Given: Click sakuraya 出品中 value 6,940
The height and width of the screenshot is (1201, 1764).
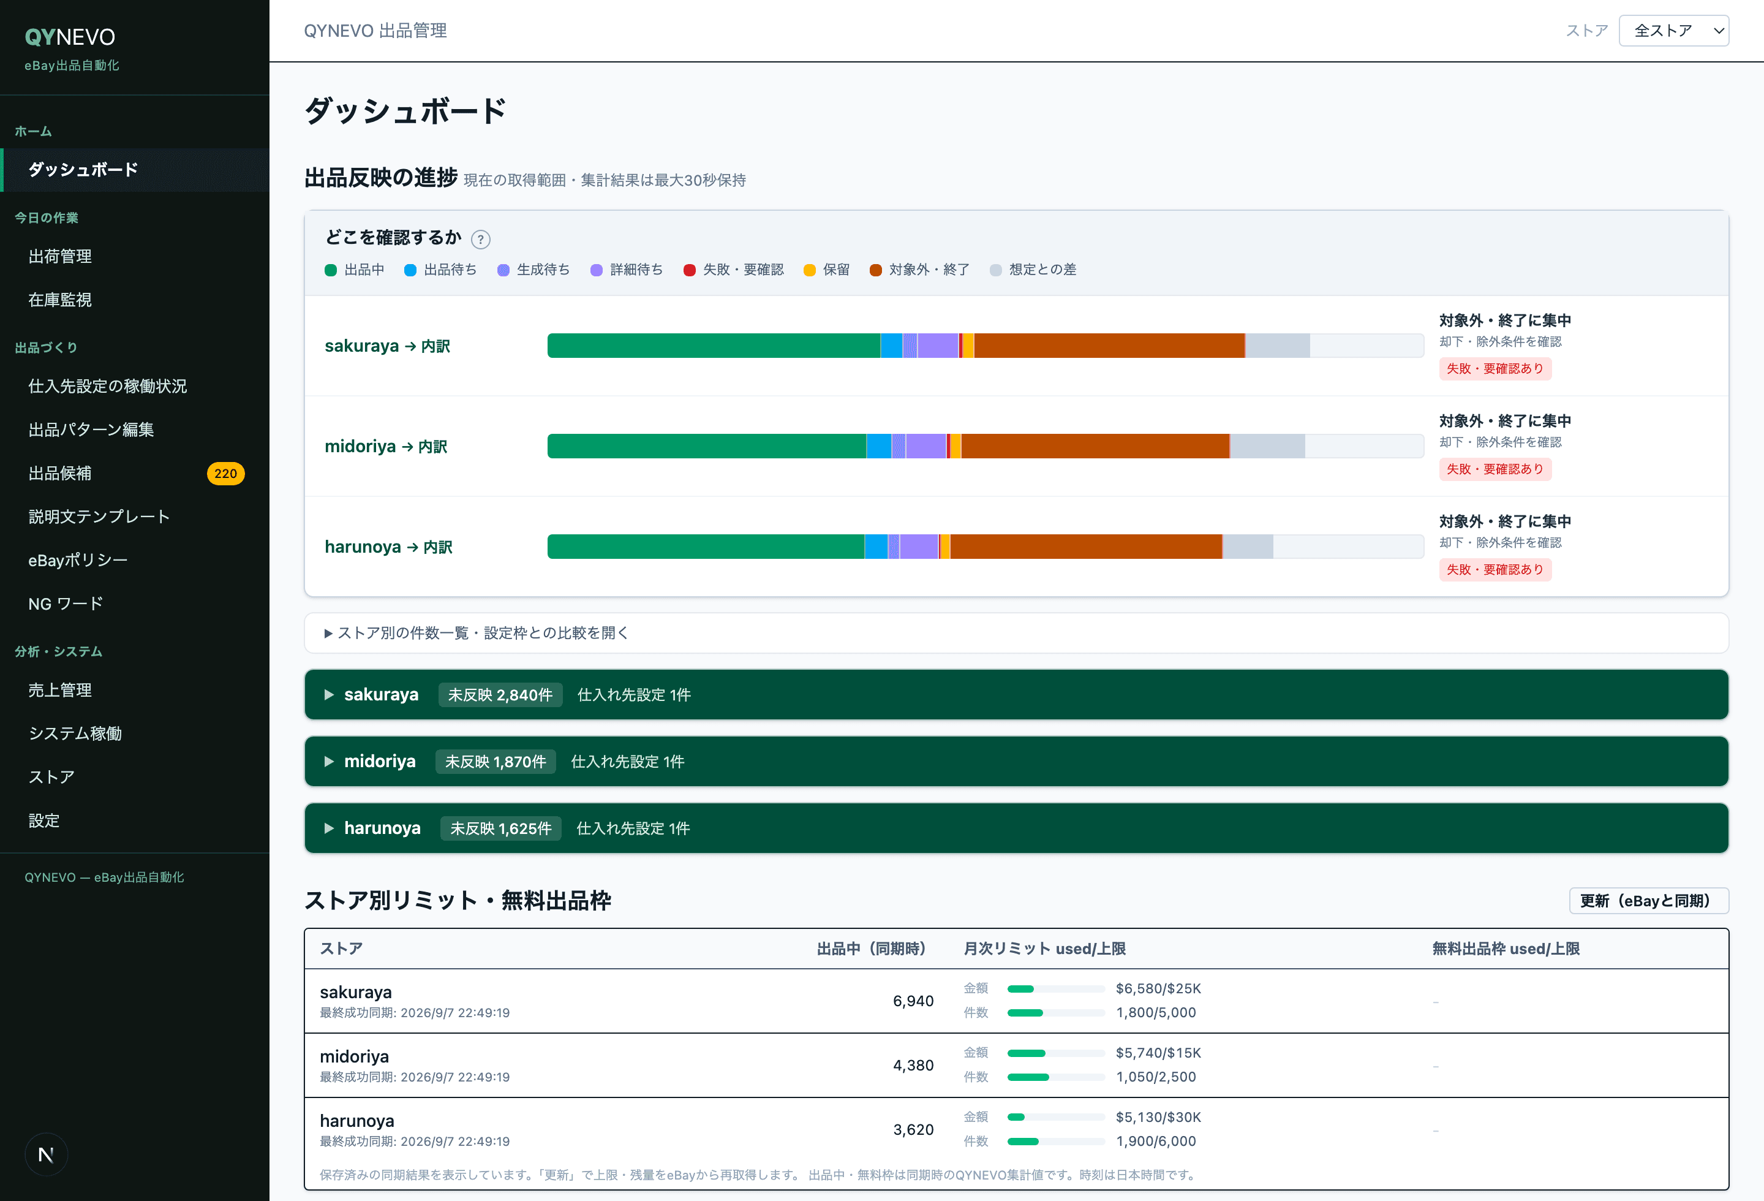Looking at the screenshot, I should point(913,1001).
